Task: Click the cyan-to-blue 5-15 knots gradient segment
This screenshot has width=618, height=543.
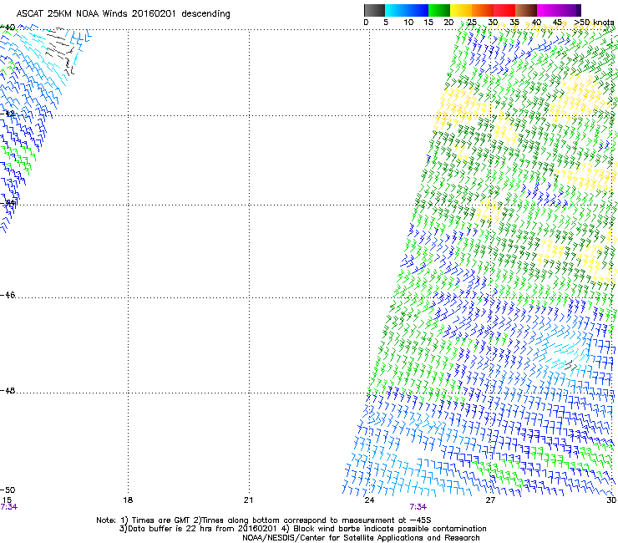Action: [x=407, y=10]
